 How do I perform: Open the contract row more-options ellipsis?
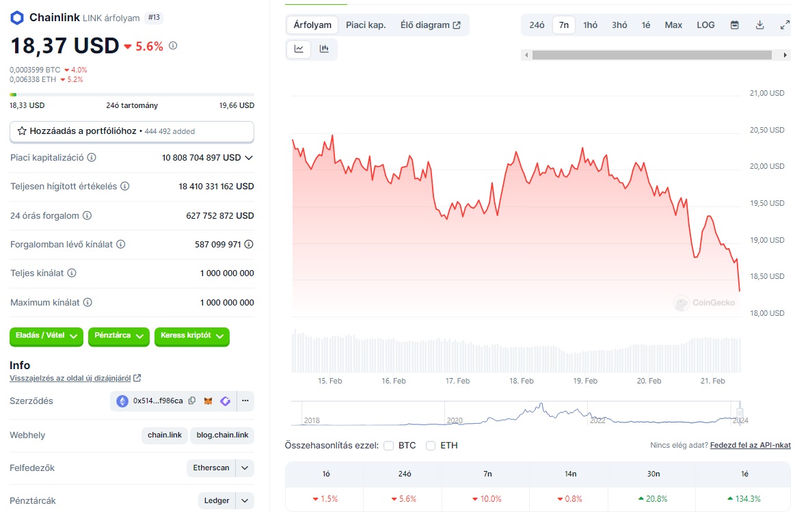pyautogui.click(x=245, y=401)
